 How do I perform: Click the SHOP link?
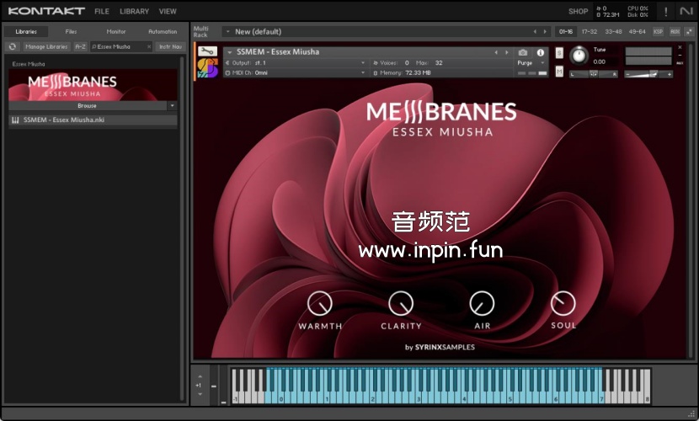coord(578,12)
